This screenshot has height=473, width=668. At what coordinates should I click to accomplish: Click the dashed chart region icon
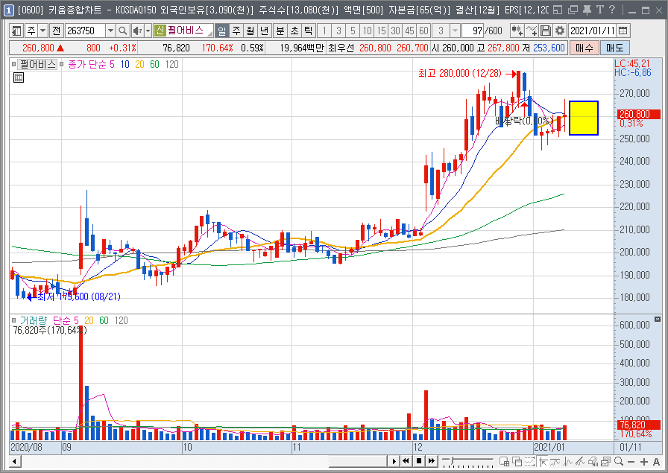pos(529,462)
